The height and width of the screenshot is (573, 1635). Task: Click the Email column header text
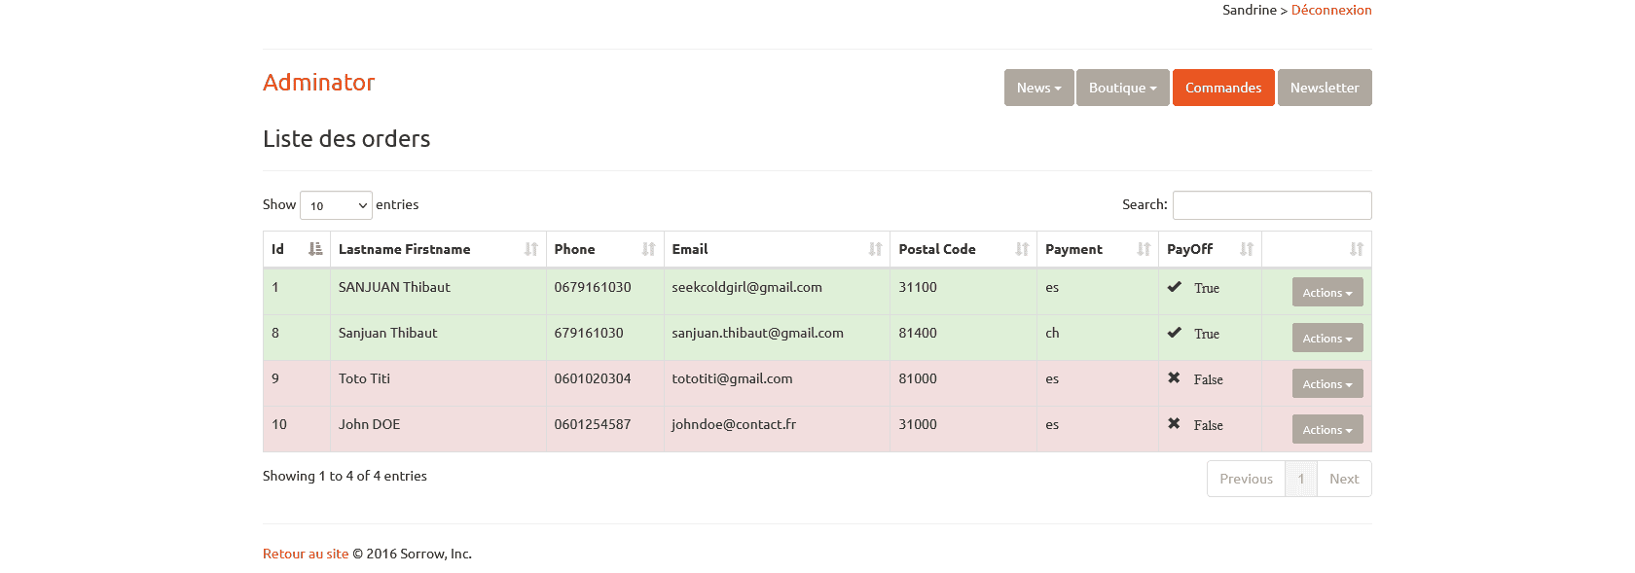click(x=690, y=249)
